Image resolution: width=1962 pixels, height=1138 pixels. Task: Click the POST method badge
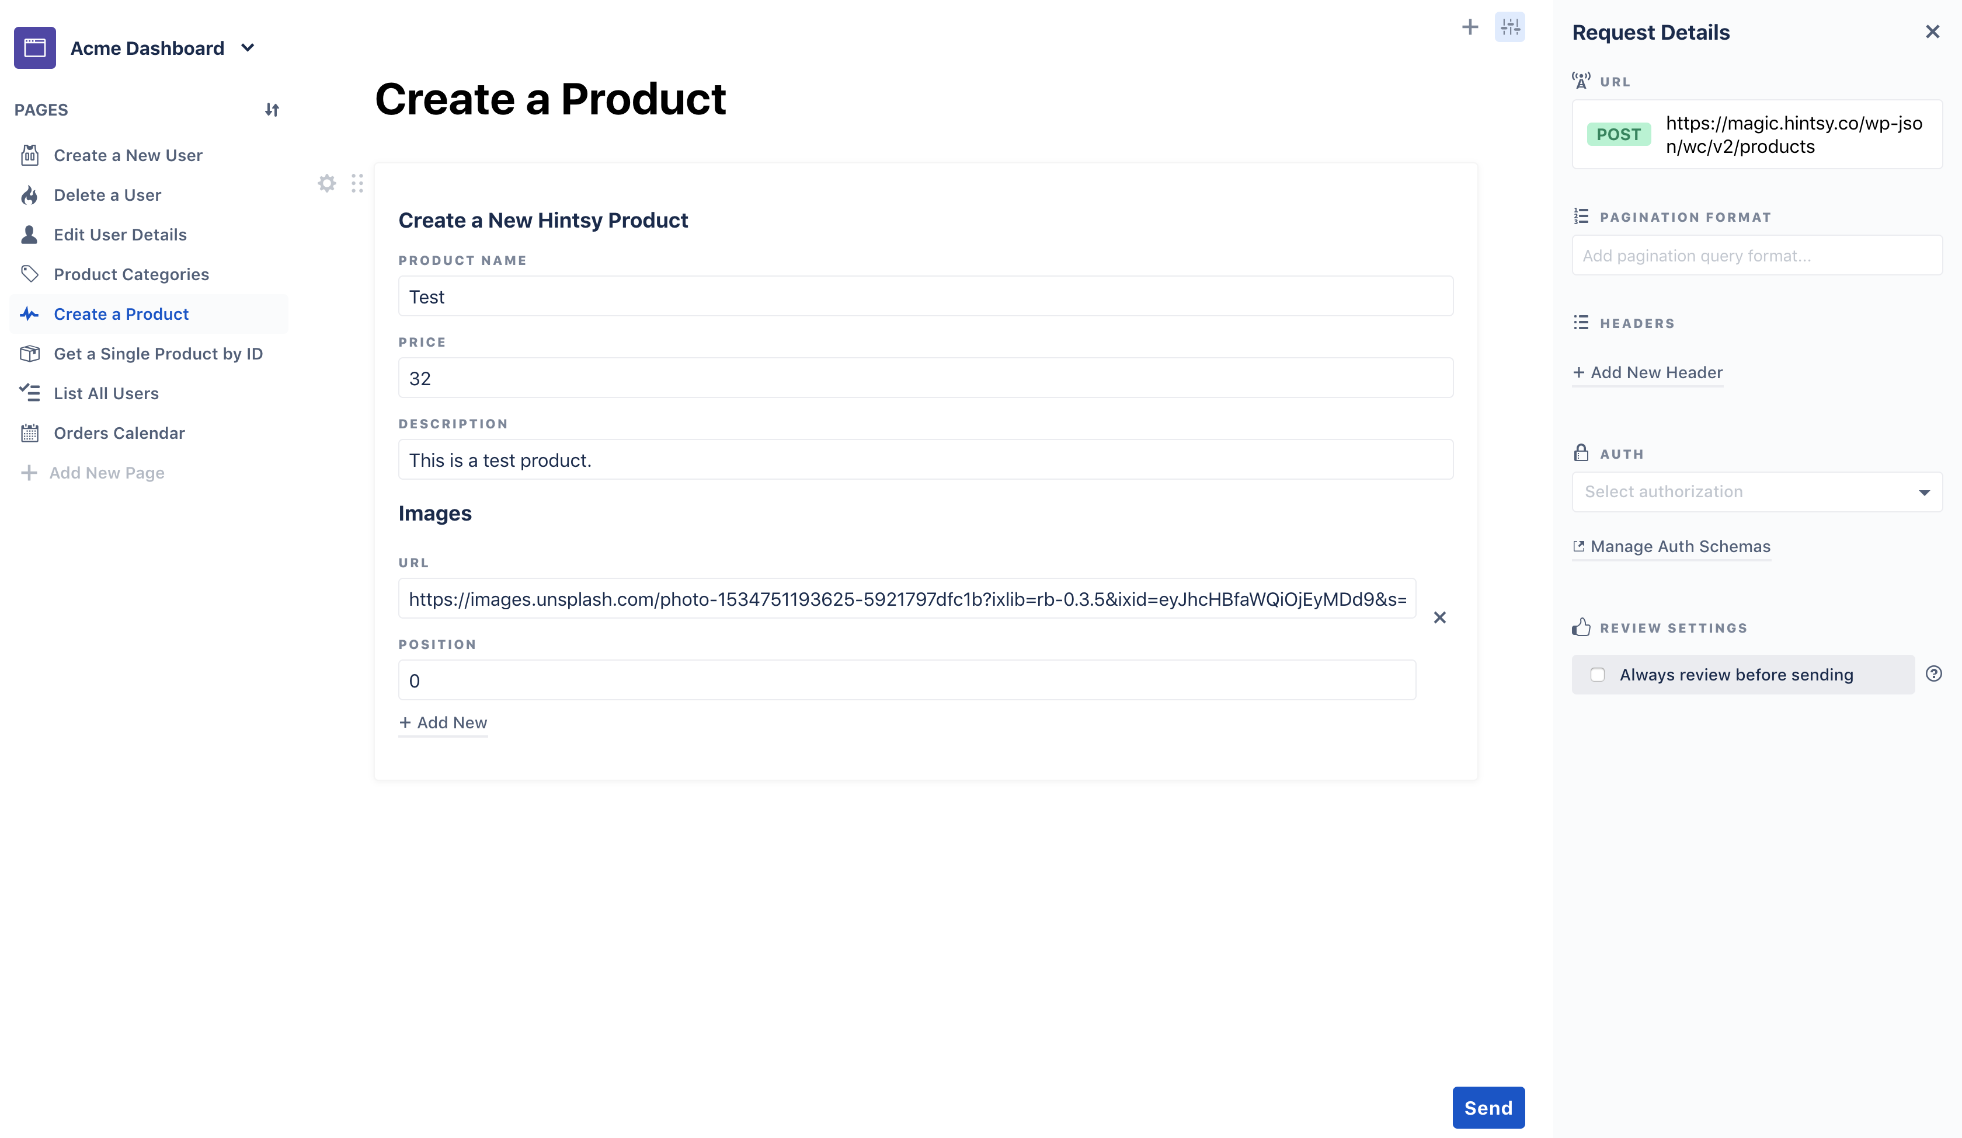1618,135
